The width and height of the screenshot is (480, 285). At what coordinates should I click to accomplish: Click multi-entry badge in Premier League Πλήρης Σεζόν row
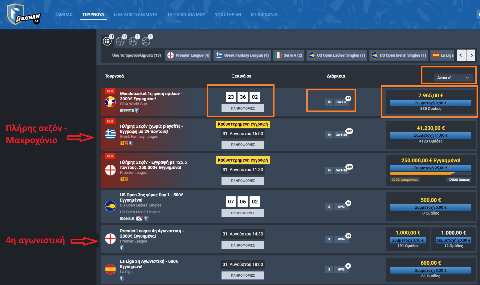coord(124,179)
